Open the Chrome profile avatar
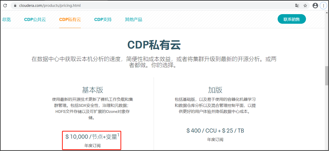The image size is (329, 151). pos(315,6)
